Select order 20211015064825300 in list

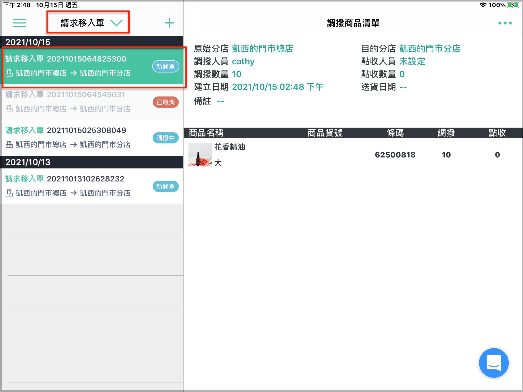(93, 66)
